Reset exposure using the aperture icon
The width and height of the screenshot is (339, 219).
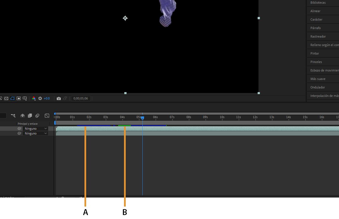point(40,98)
